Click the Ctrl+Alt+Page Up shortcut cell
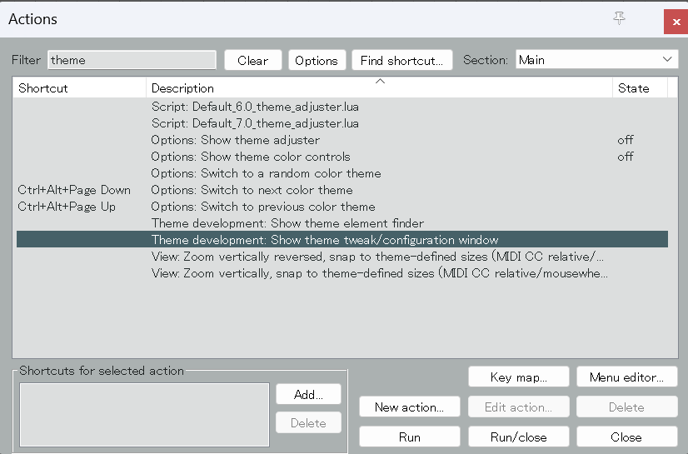The height and width of the screenshot is (454, 688). point(67,207)
